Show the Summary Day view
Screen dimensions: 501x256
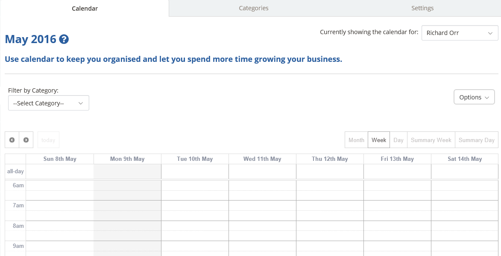(476, 140)
